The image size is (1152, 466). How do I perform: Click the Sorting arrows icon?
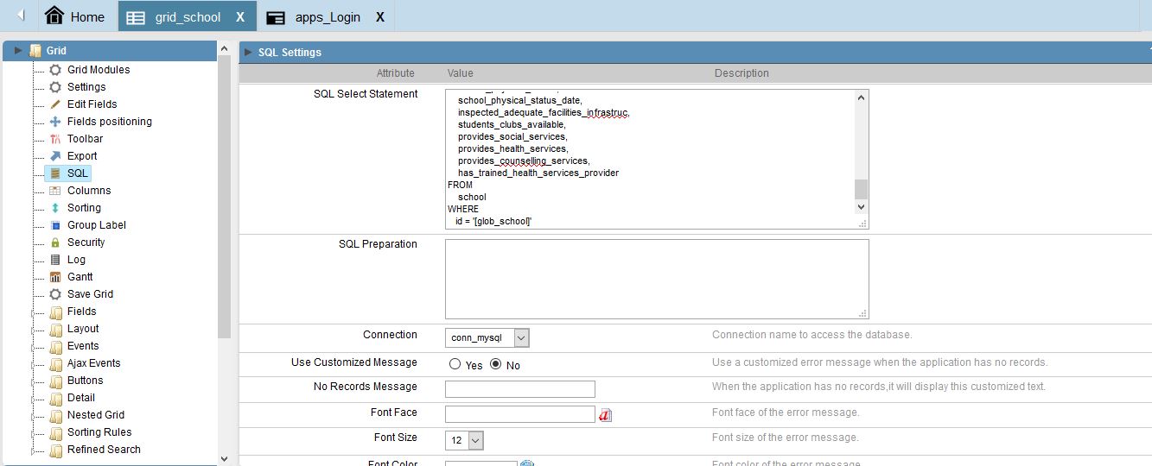click(x=55, y=208)
